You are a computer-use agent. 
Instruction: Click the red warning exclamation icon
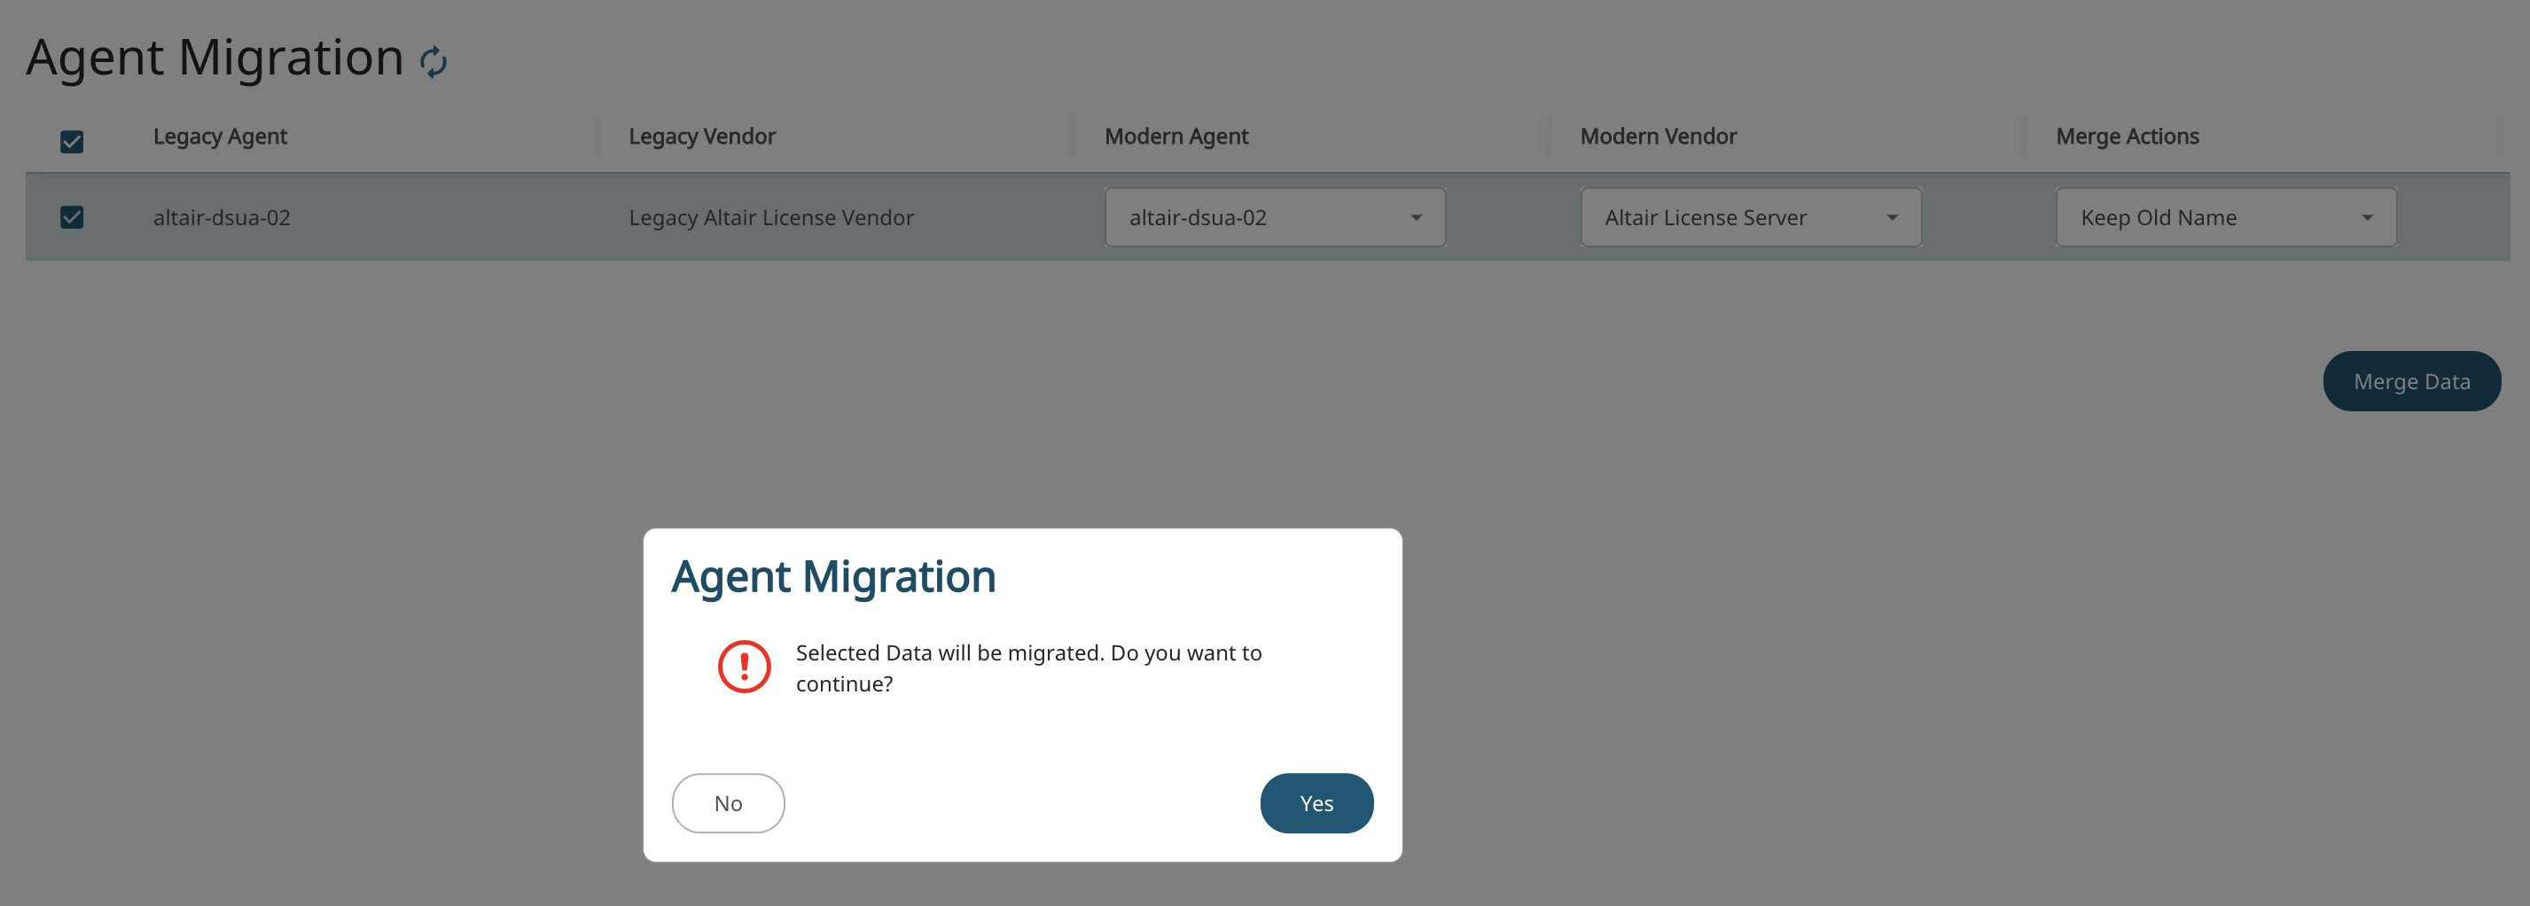click(744, 668)
